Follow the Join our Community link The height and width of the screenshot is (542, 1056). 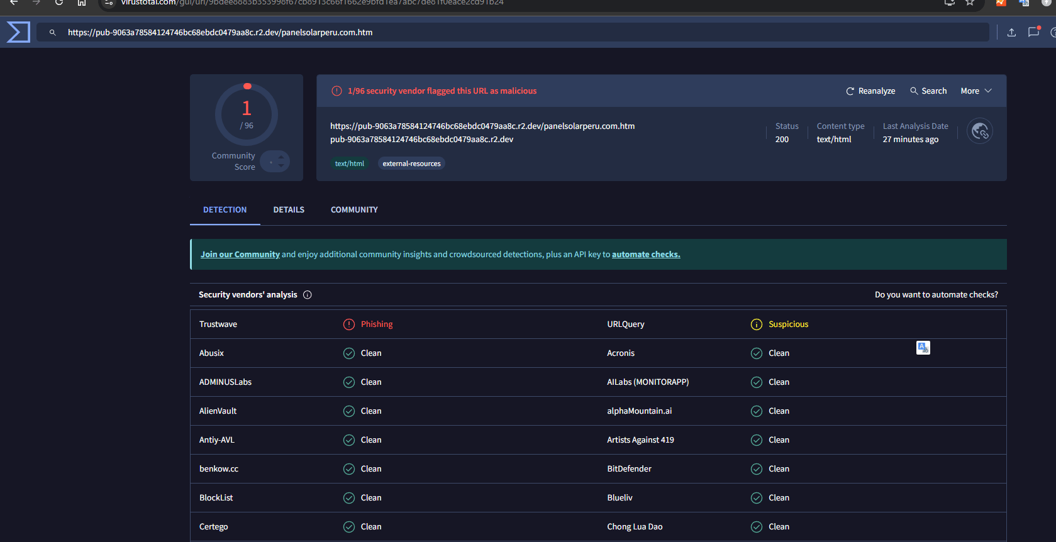240,255
